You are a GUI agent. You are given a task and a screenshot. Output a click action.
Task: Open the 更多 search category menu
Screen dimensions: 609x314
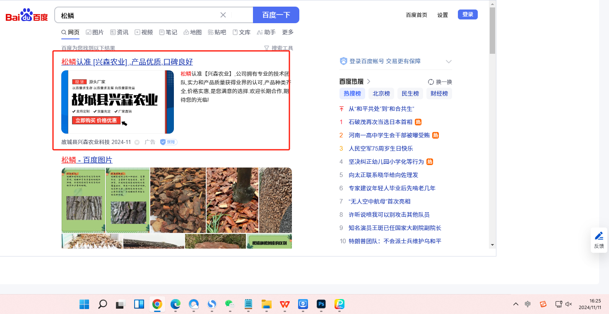288,32
